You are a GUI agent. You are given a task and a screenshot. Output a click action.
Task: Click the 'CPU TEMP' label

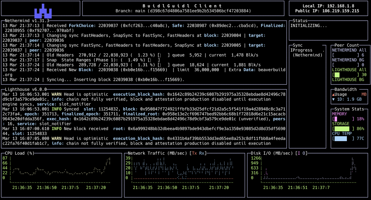pos(342,134)
